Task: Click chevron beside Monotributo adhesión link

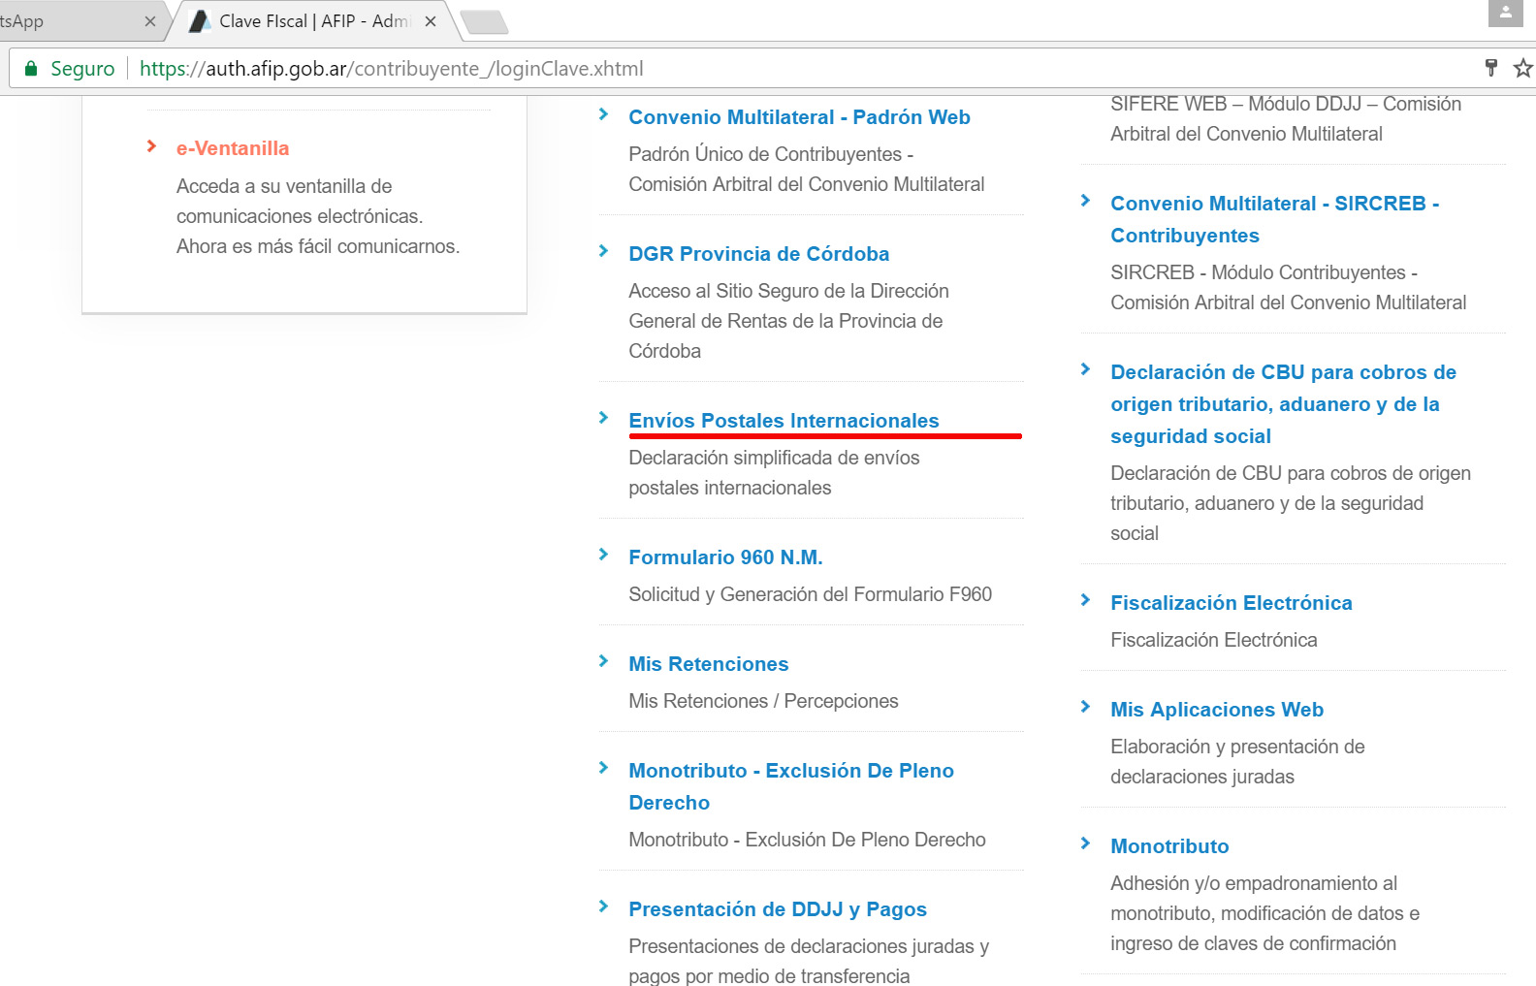Action: coord(1086,843)
